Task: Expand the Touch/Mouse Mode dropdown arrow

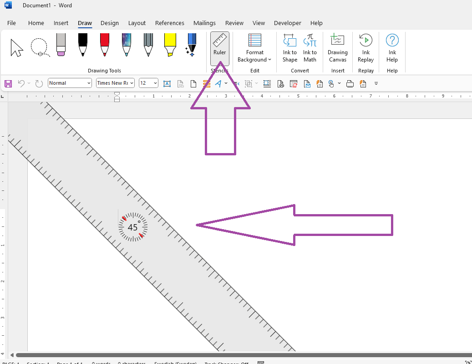Action: [x=339, y=83]
